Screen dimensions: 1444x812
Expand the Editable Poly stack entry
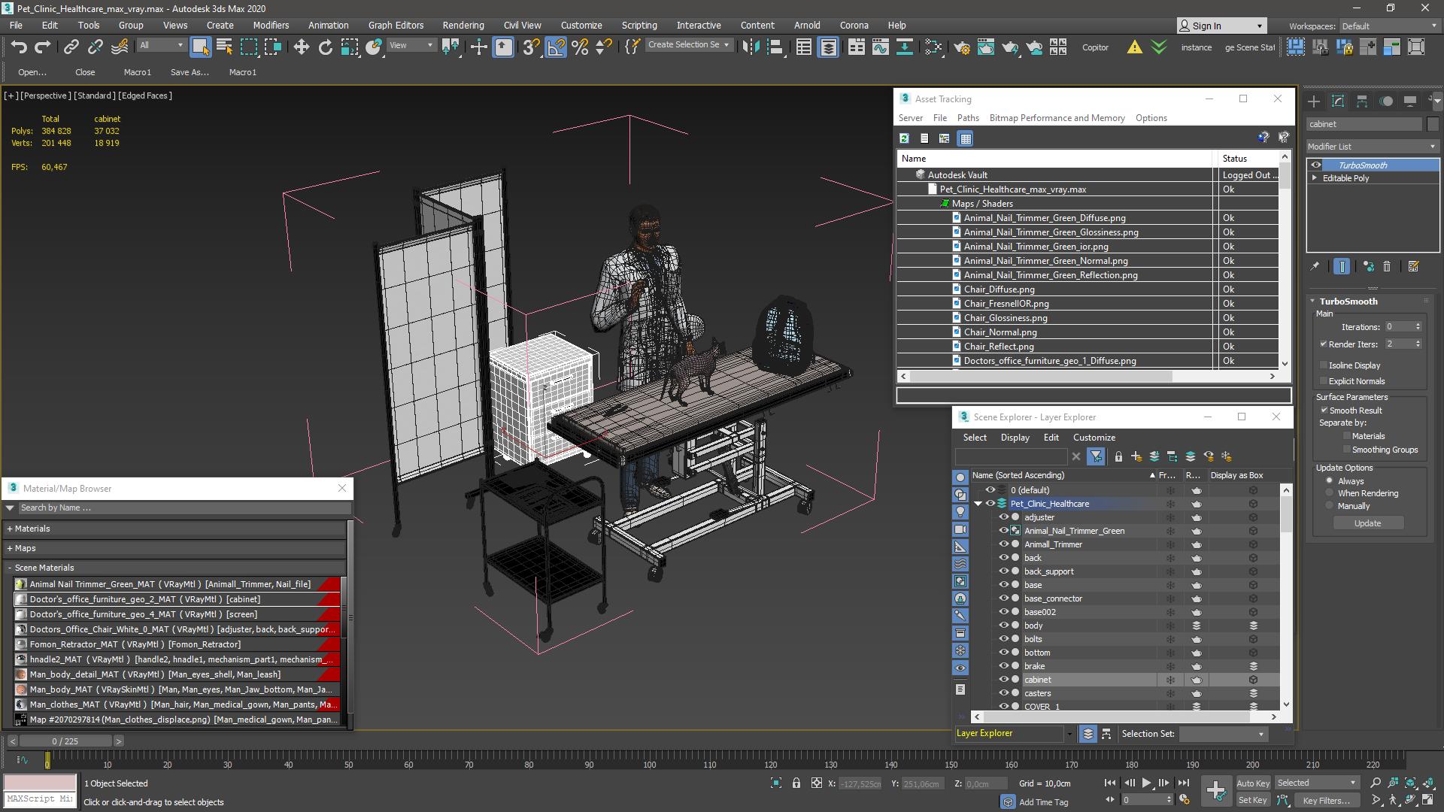click(x=1315, y=178)
